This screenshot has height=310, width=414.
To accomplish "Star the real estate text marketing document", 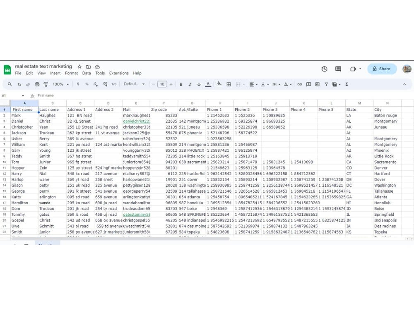I will pos(79,67).
